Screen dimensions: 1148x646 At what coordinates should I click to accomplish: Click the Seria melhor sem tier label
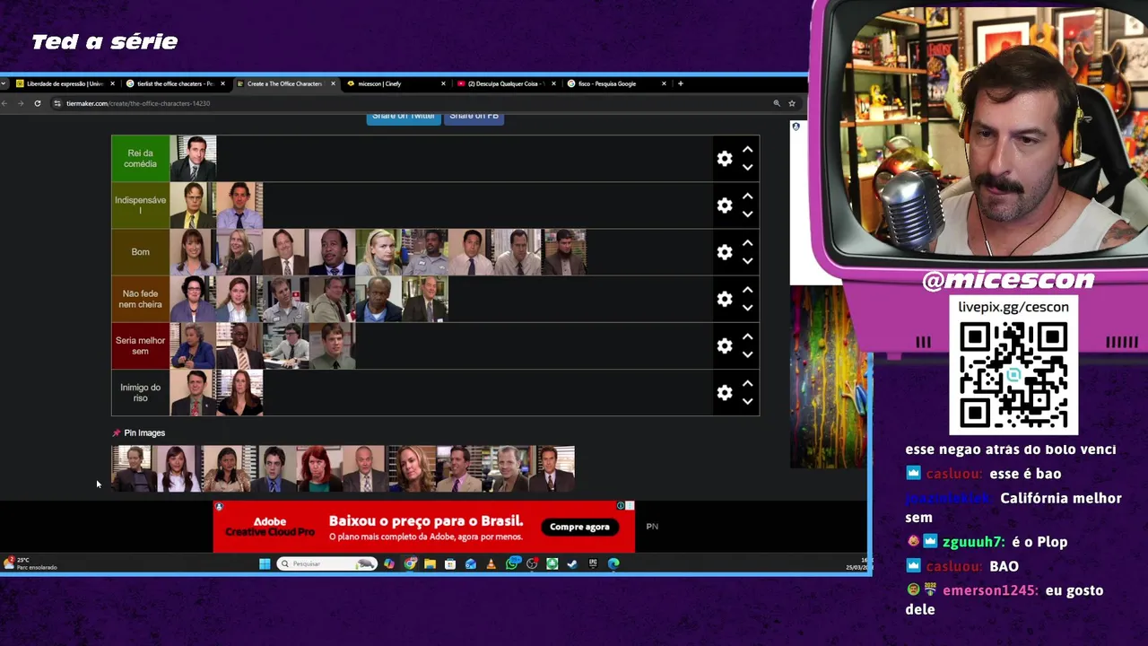(x=140, y=345)
